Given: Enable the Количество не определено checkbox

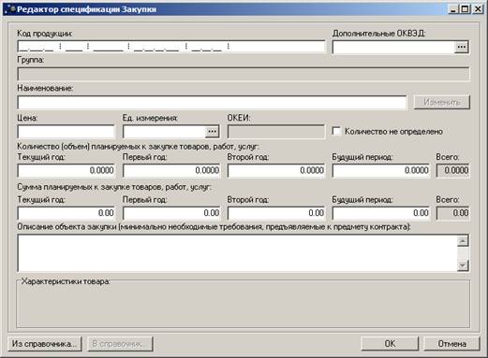Looking at the screenshot, I should 336,131.
